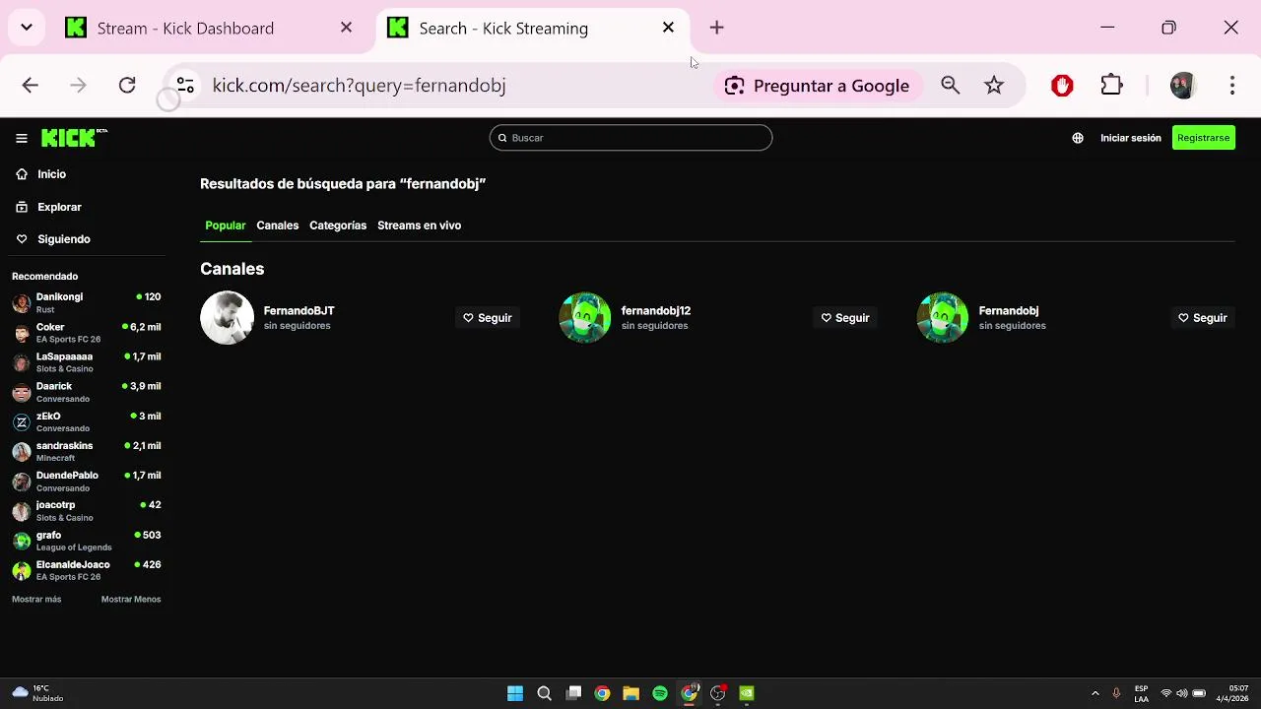Image resolution: width=1261 pixels, height=709 pixels.
Task: Click sandraskins' avatar in sidebar
Action: coord(22,451)
